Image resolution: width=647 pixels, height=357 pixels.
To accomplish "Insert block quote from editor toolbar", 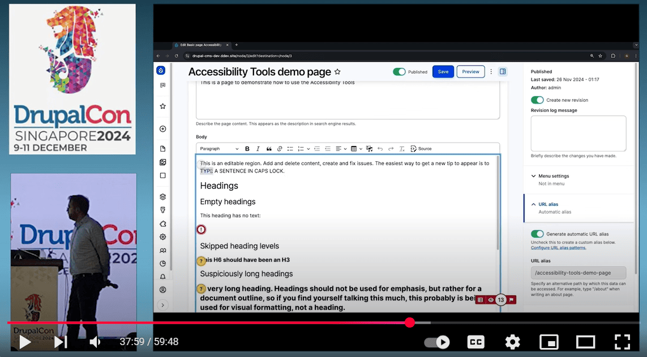I will tap(269, 149).
